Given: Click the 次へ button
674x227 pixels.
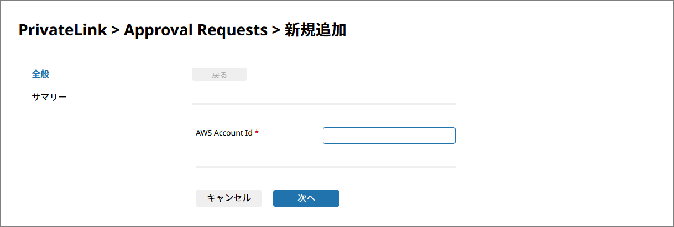Looking at the screenshot, I should pyautogui.click(x=306, y=198).
